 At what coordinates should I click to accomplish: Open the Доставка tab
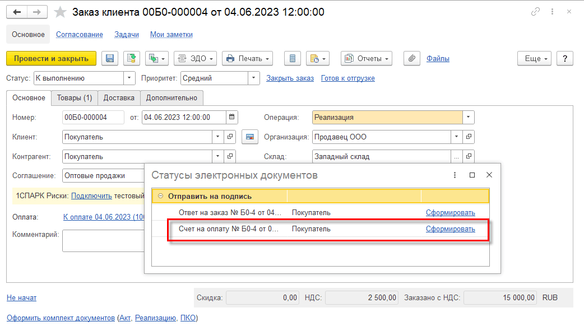click(119, 98)
